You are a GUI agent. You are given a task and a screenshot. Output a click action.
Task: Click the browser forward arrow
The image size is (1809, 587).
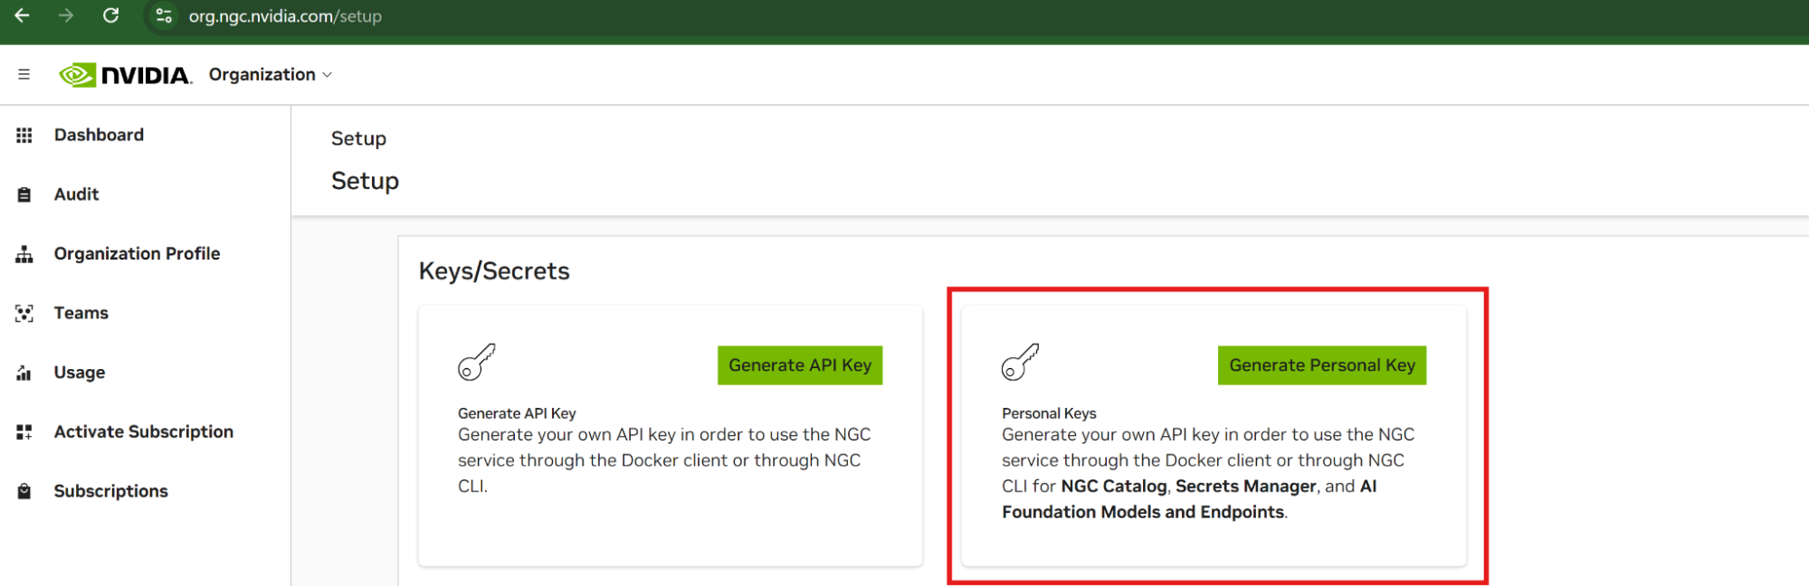(66, 15)
